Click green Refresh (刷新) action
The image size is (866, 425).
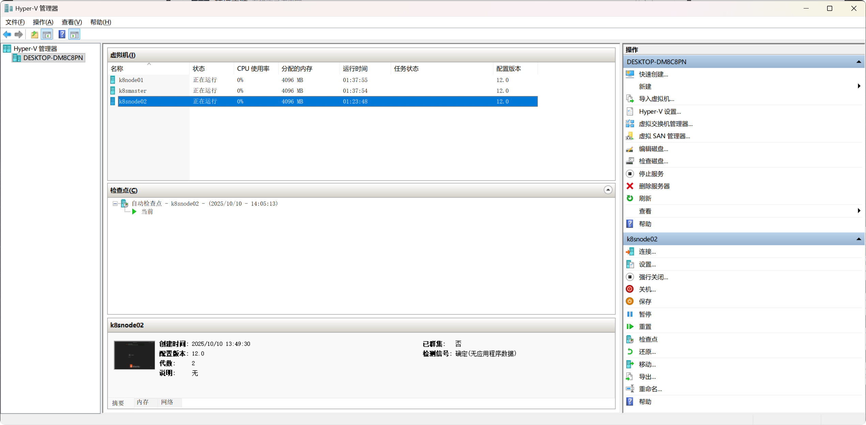[645, 199]
